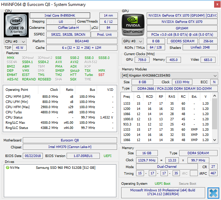This screenshot has width=221, height=200.
Task: Click the SGX feature label
Action: point(73,79)
